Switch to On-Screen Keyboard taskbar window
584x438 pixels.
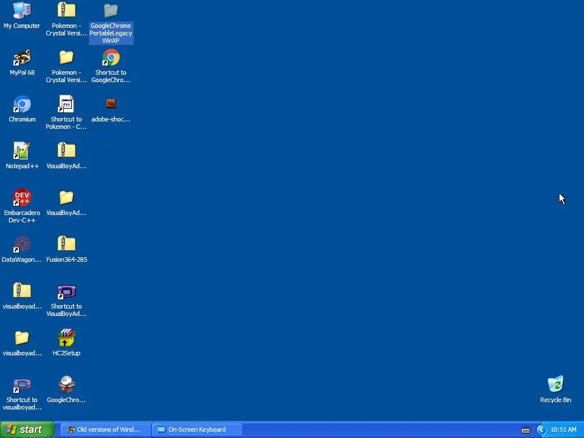point(197,429)
